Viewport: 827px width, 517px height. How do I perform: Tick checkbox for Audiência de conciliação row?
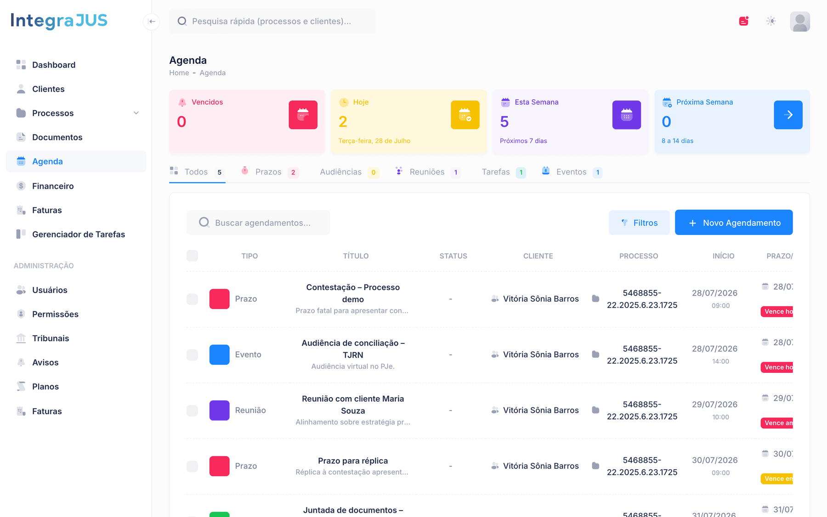pyautogui.click(x=192, y=354)
